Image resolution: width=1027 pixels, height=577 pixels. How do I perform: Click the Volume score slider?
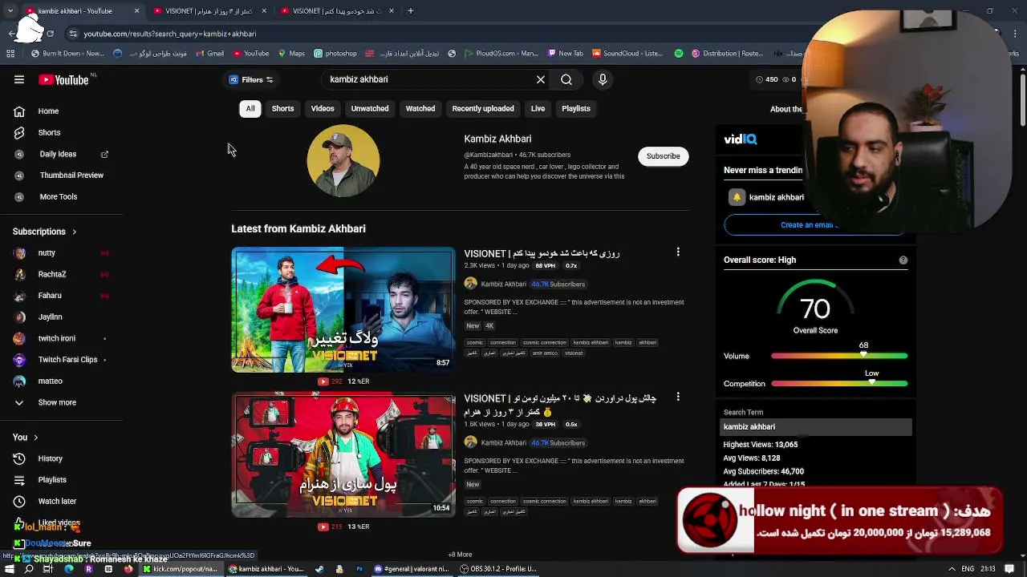839,356
